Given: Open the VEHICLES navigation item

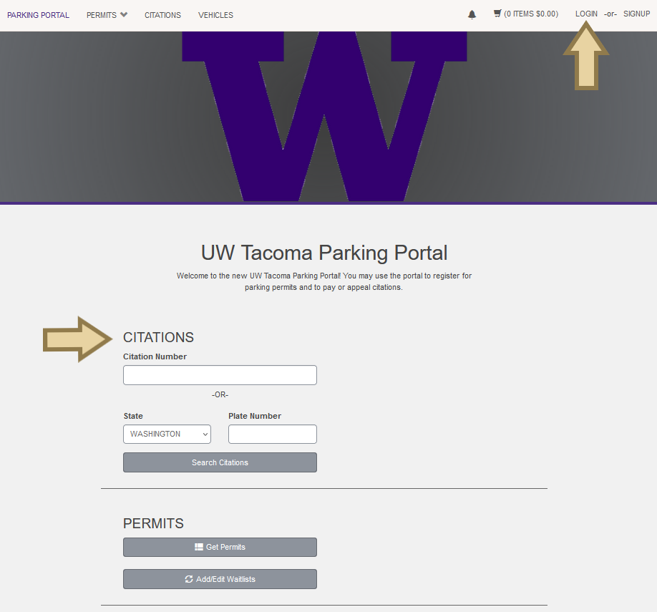Looking at the screenshot, I should coord(215,15).
